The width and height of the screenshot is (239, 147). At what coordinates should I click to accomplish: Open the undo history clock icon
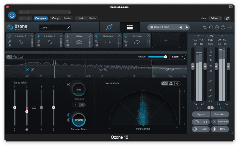[x=211, y=27]
